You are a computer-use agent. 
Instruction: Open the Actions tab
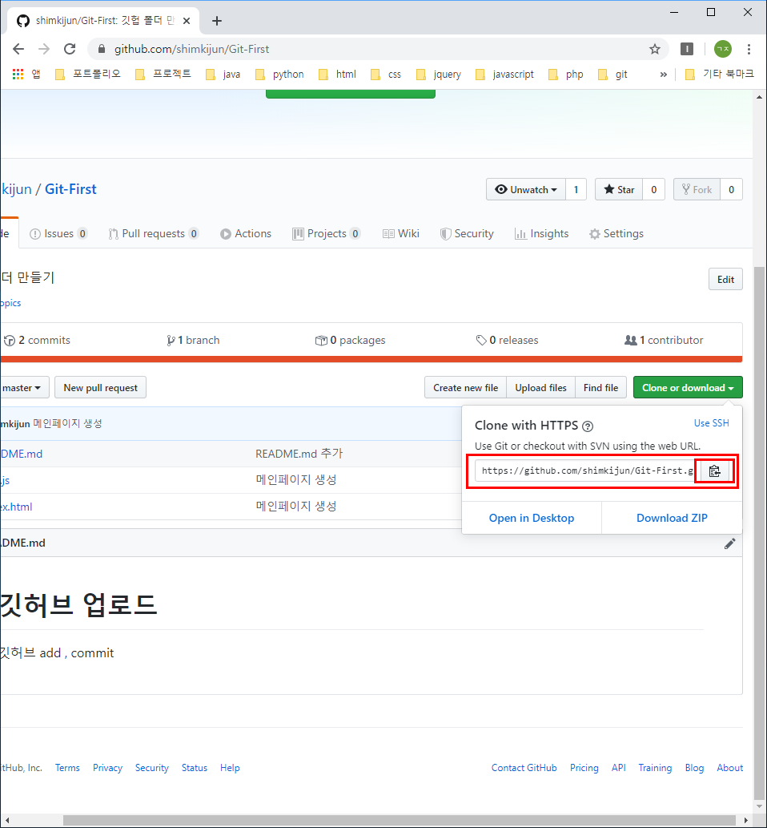click(x=246, y=234)
